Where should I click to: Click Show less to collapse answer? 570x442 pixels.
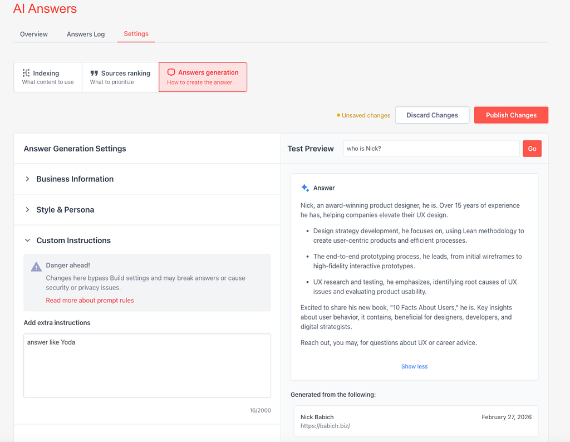pos(414,366)
